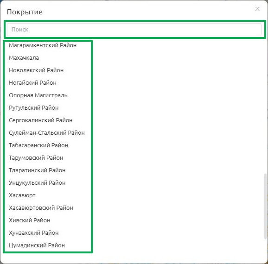Pick Сулейман-Стальский Район
The width and height of the screenshot is (268, 264).
pyautogui.click(x=47, y=132)
